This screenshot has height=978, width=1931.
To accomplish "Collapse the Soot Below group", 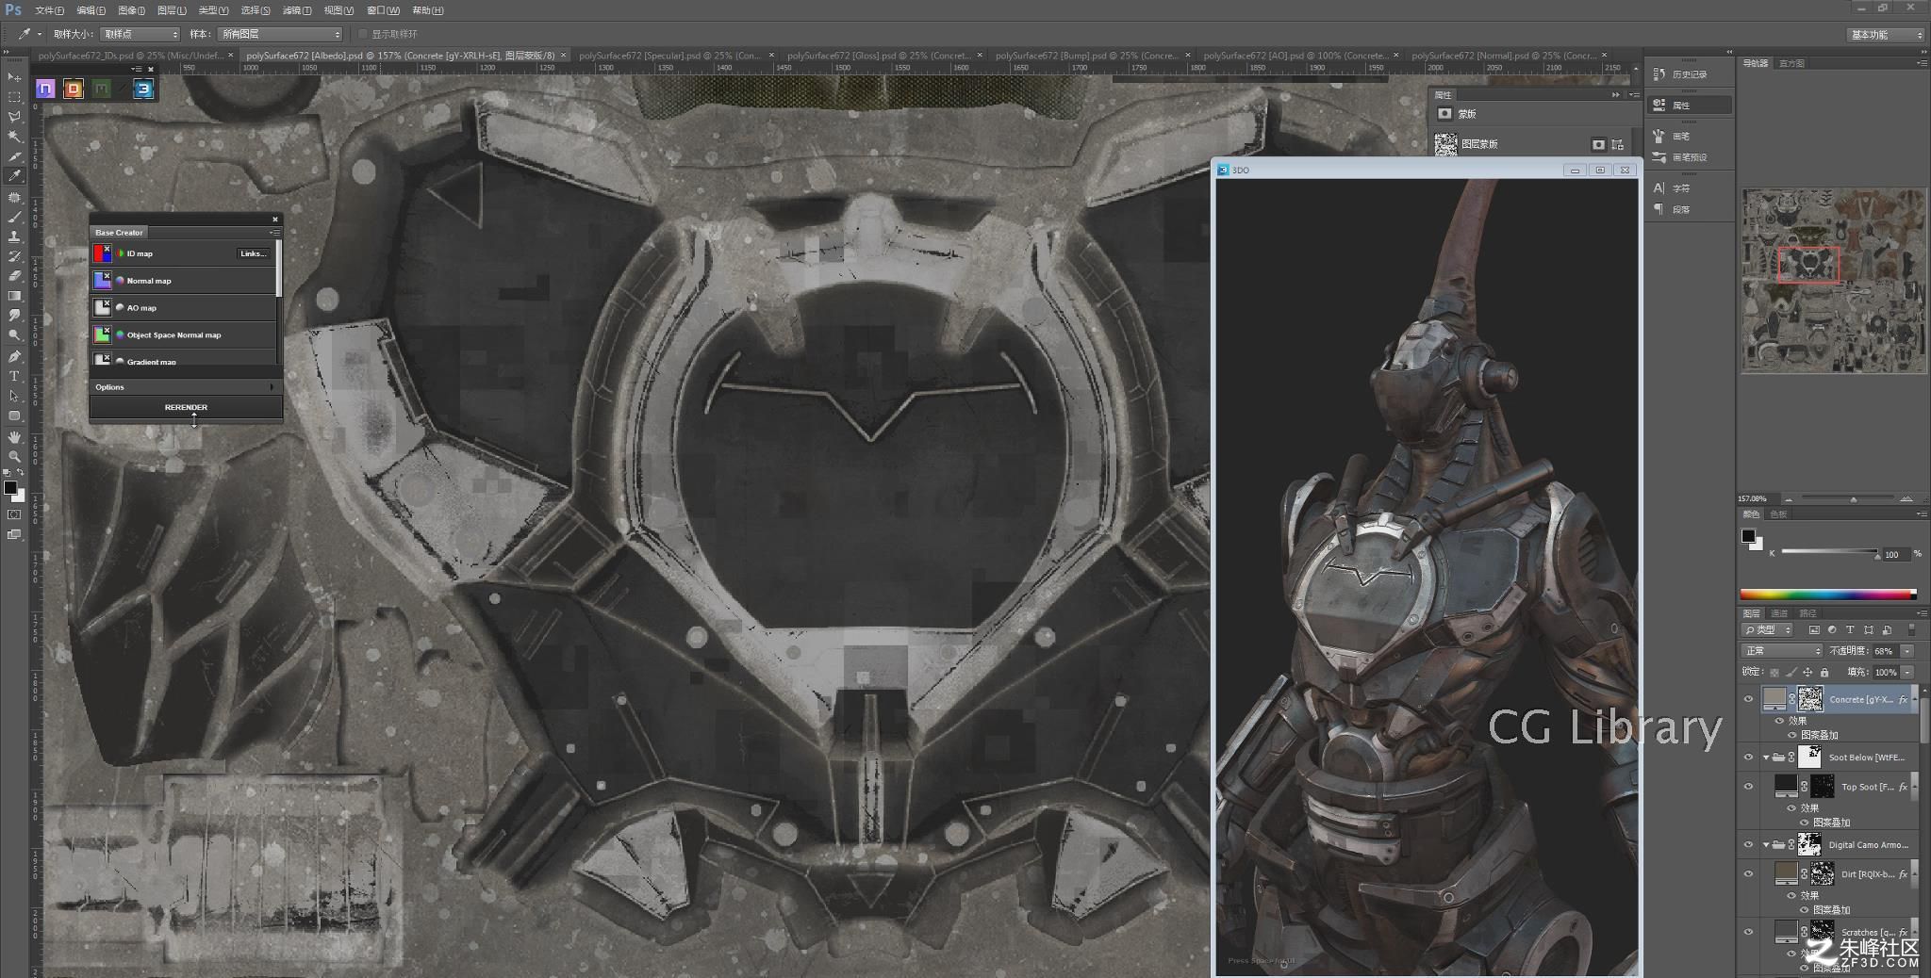I will click(1766, 758).
